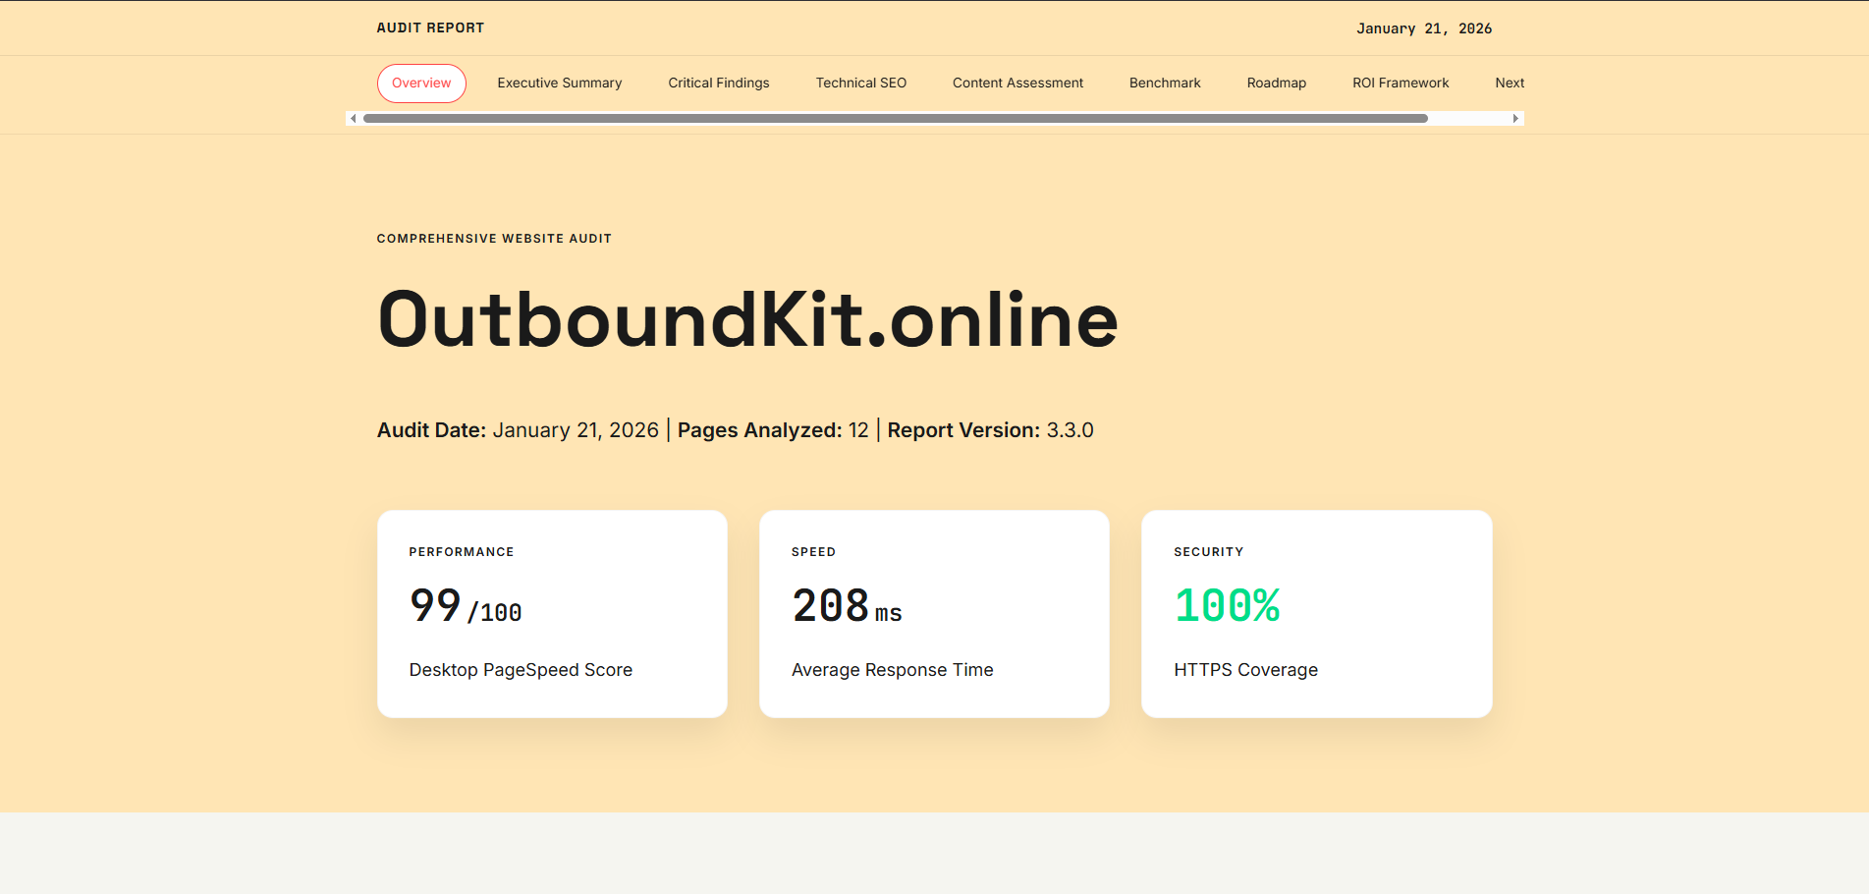Navigate to the Roadmap section
1869x894 pixels.
click(1276, 83)
